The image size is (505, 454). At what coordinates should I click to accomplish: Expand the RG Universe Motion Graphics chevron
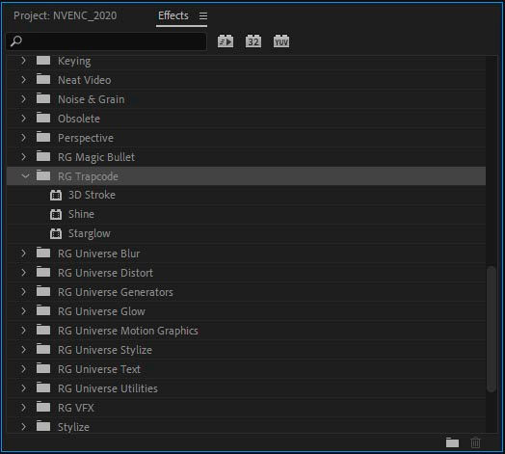[23, 331]
